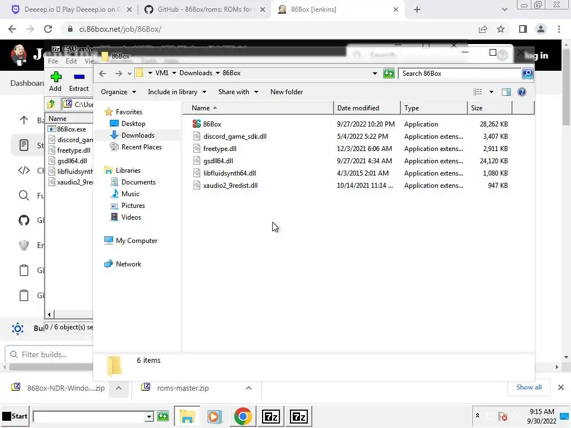Select the 86Box [Jenkins] tab
The width and height of the screenshot is (571, 428).
pyautogui.click(x=337, y=9)
